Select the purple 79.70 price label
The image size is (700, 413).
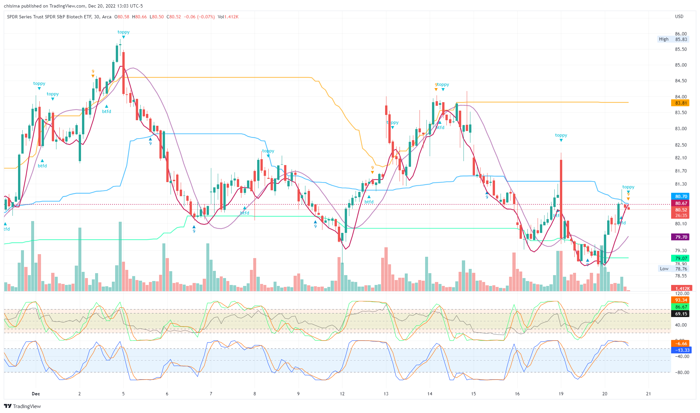coord(680,237)
